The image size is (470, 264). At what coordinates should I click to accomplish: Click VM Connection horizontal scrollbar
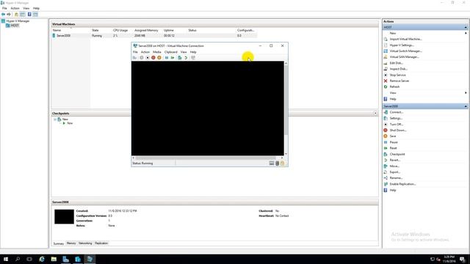tap(207, 158)
